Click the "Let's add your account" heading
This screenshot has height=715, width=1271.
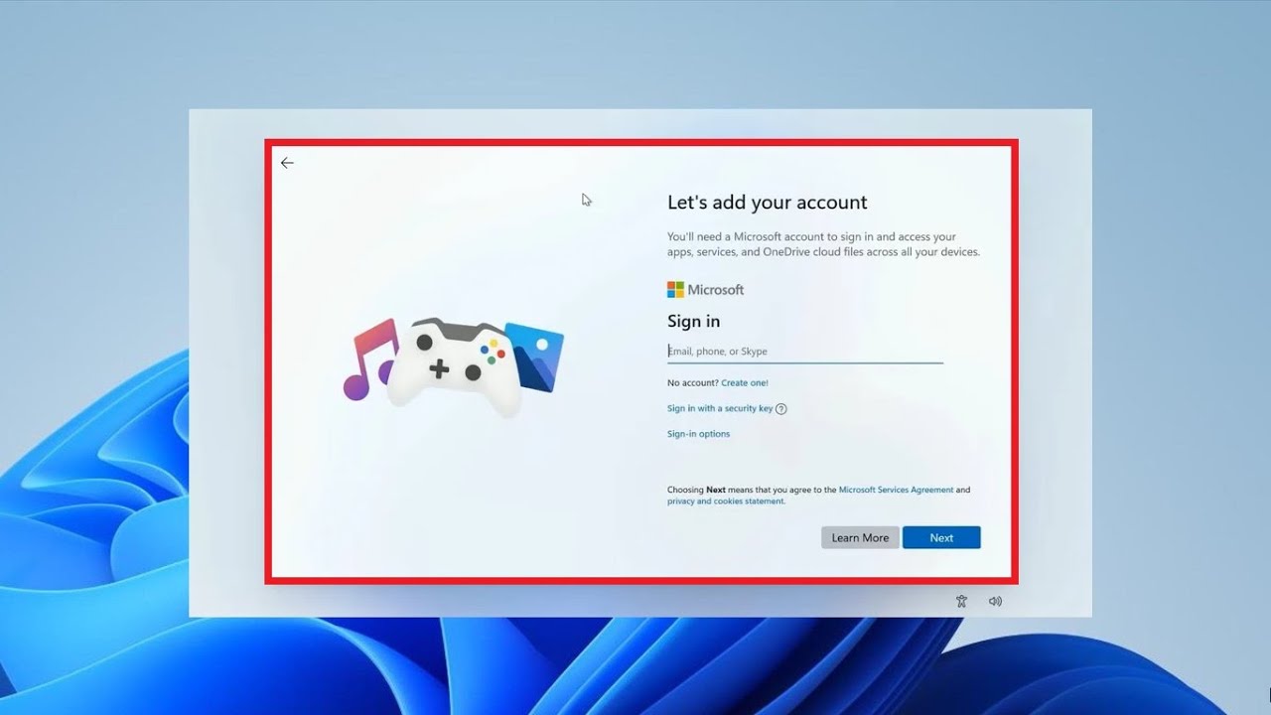pyautogui.click(x=768, y=203)
